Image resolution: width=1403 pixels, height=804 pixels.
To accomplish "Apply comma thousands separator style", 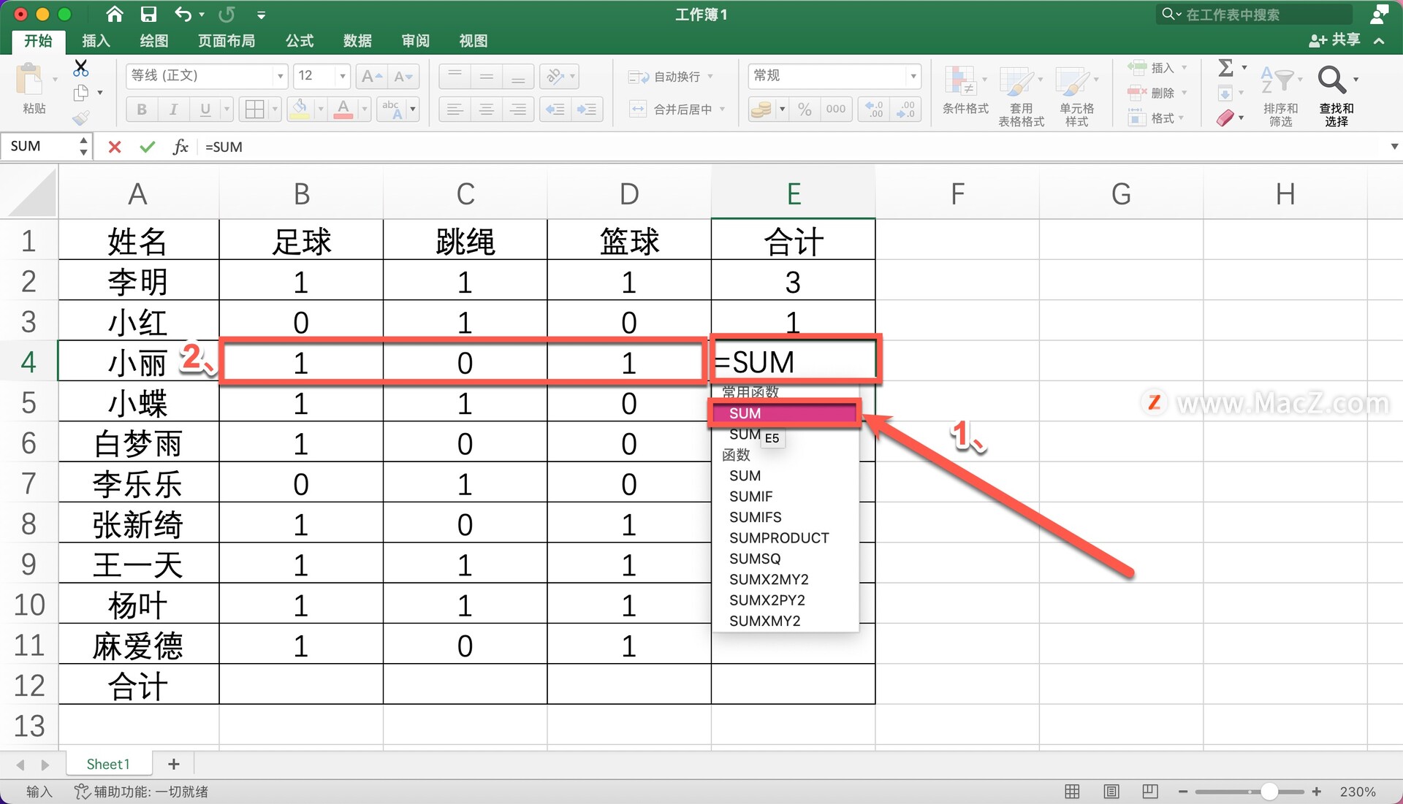I will click(x=836, y=110).
